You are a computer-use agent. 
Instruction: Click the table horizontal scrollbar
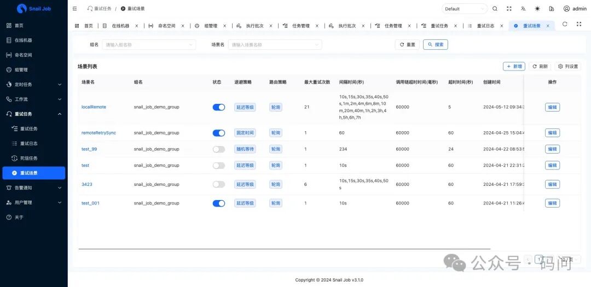(284, 249)
